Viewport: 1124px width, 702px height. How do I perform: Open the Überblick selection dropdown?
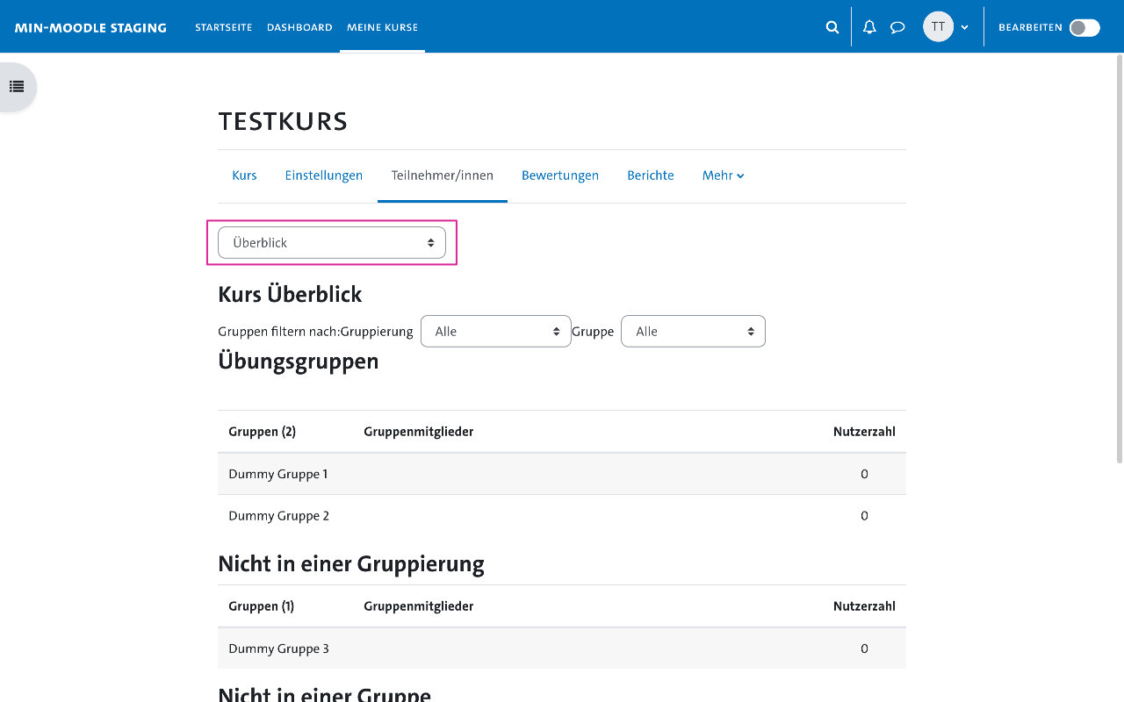(x=332, y=243)
